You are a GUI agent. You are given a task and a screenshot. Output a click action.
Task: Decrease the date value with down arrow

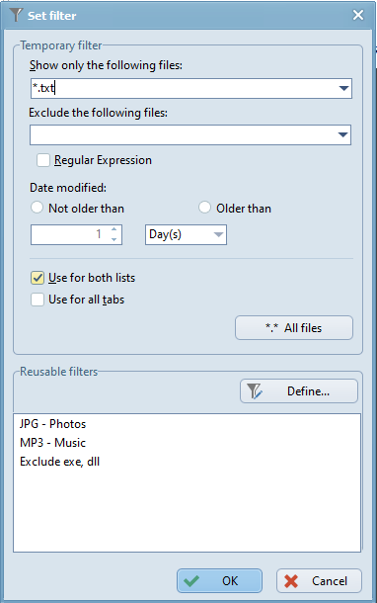(x=113, y=239)
